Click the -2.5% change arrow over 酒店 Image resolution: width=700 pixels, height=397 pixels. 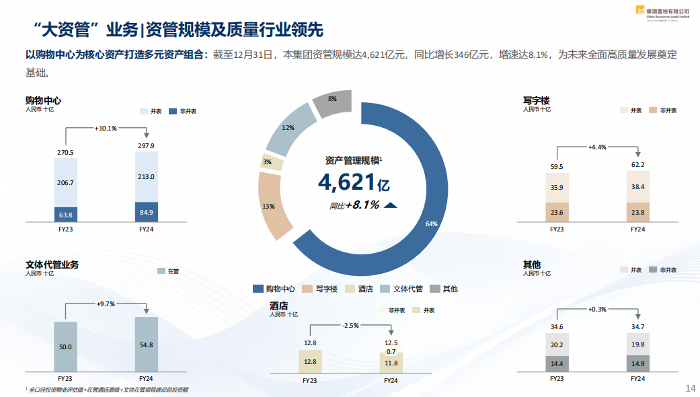tap(350, 325)
